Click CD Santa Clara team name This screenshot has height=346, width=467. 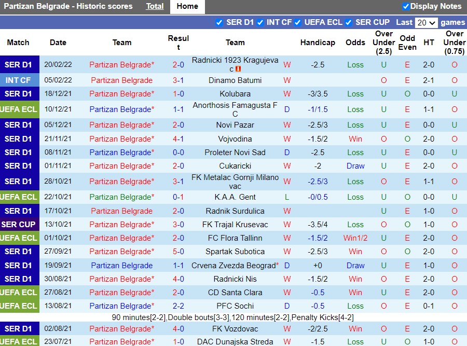tap(235, 293)
